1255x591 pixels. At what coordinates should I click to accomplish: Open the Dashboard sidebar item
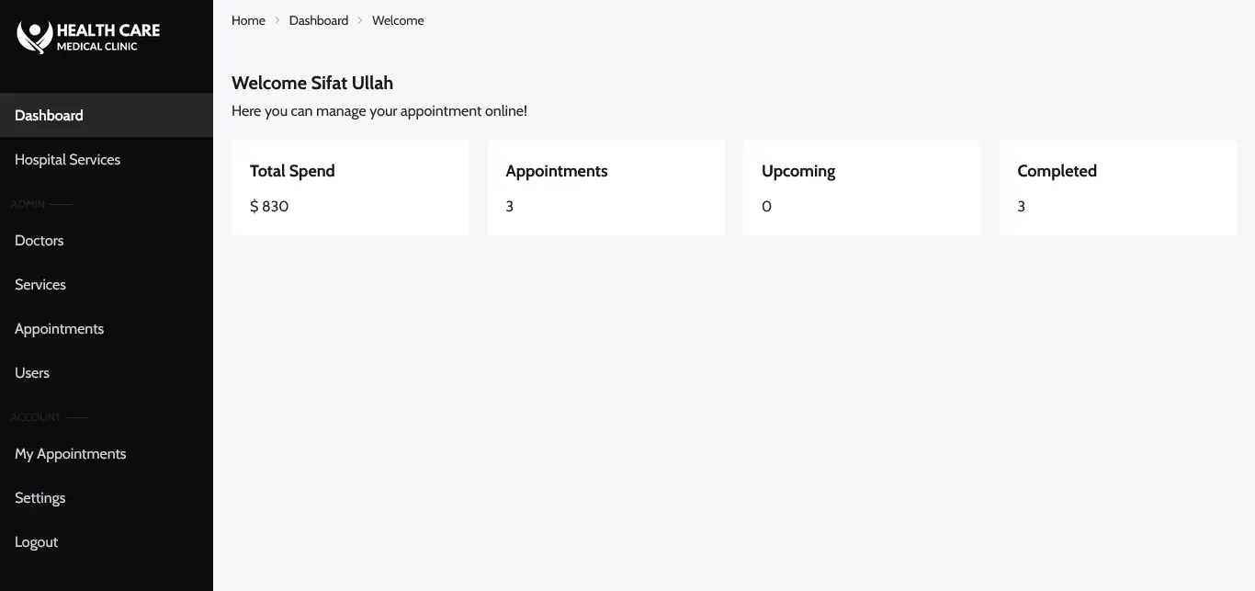tap(107, 115)
